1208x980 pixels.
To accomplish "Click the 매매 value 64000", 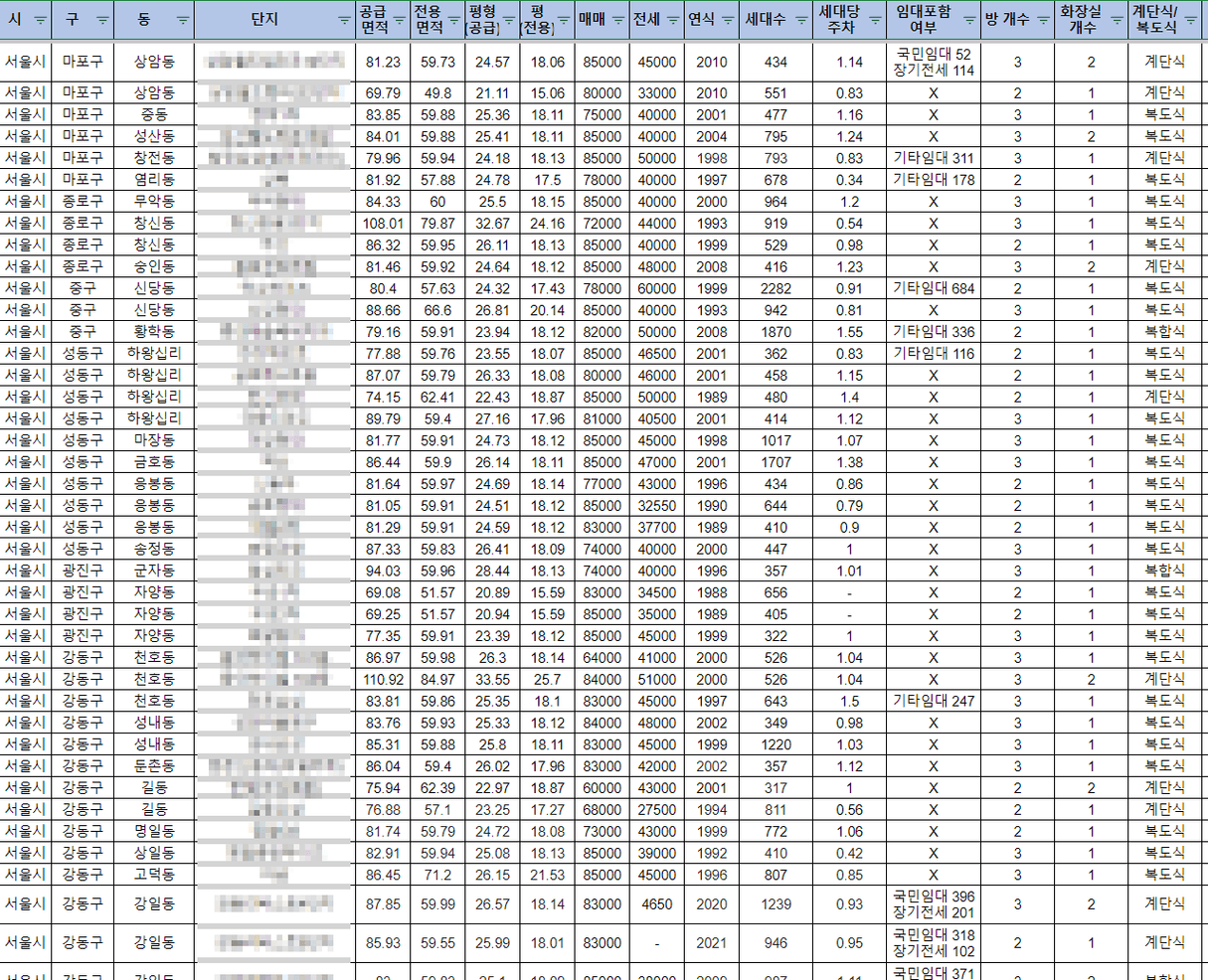I will [602, 658].
